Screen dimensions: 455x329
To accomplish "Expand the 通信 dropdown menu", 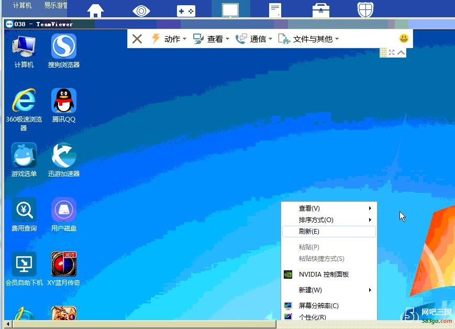I will 254,39.
